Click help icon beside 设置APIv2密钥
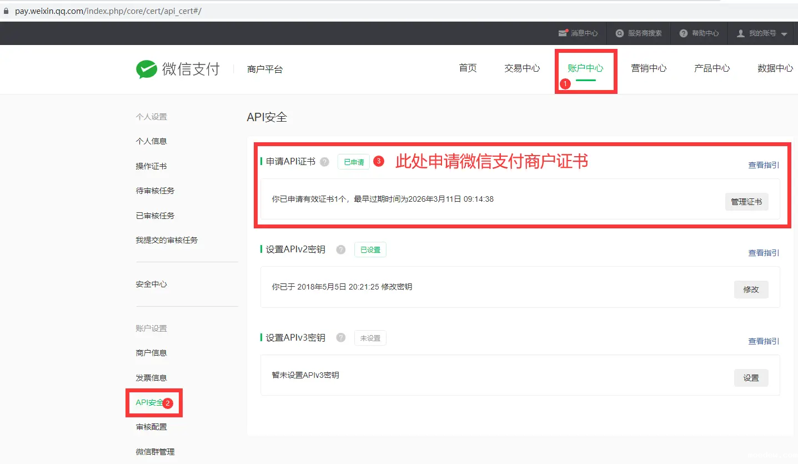The image size is (798, 464). click(341, 250)
